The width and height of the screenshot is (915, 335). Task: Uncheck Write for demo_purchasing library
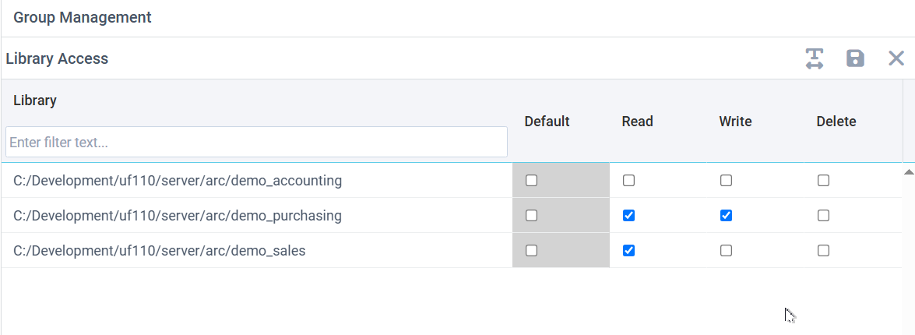click(726, 216)
